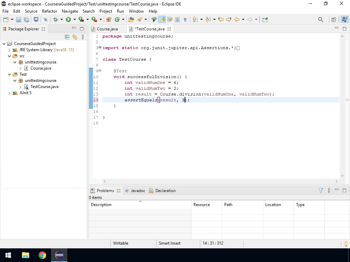Viewport: 350px width, 262px height.
Task: Toggle Link with Editor in Package Explorer
Action: click(75, 37)
